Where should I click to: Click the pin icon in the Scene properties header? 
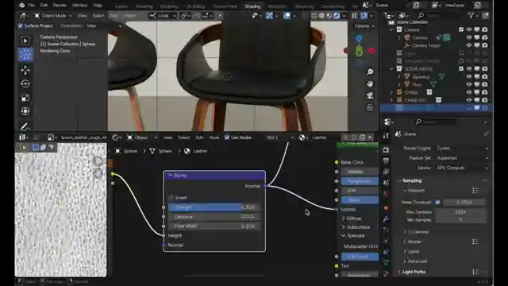coord(485,134)
